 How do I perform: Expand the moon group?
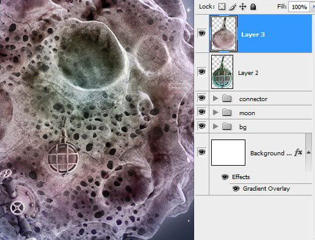[215, 112]
